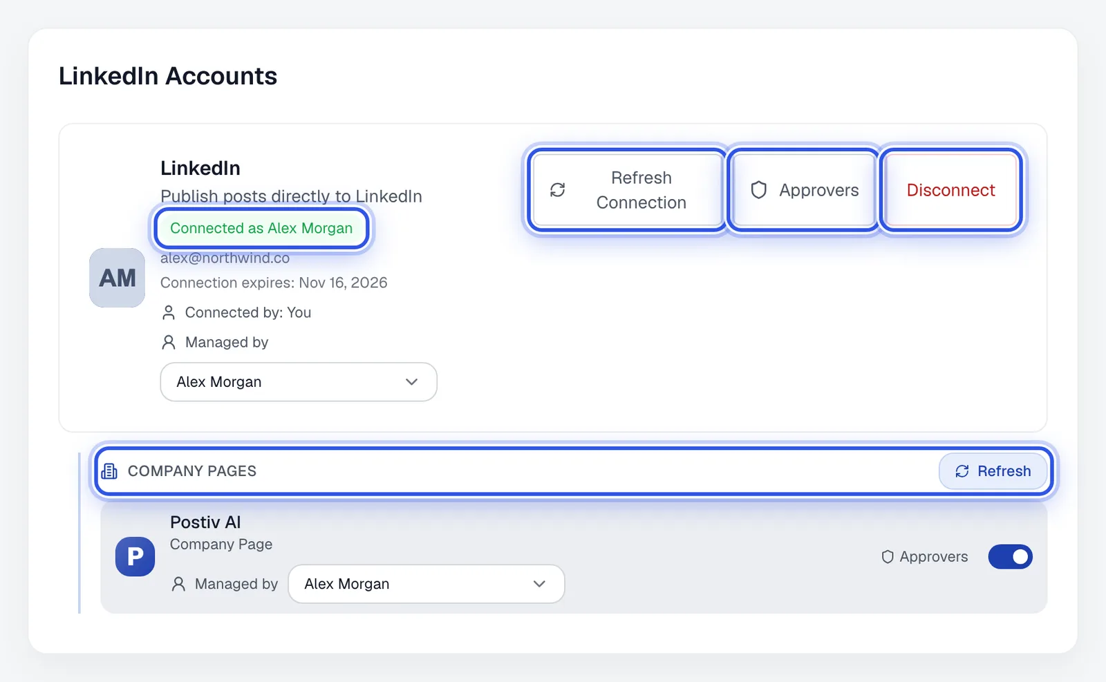Refresh the Company Pages list

[x=993, y=471]
